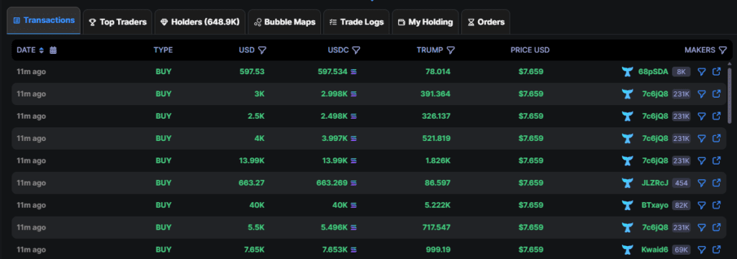This screenshot has height=259, width=737.
Task: Open external link for JLZRcJ transaction
Action: (716, 183)
